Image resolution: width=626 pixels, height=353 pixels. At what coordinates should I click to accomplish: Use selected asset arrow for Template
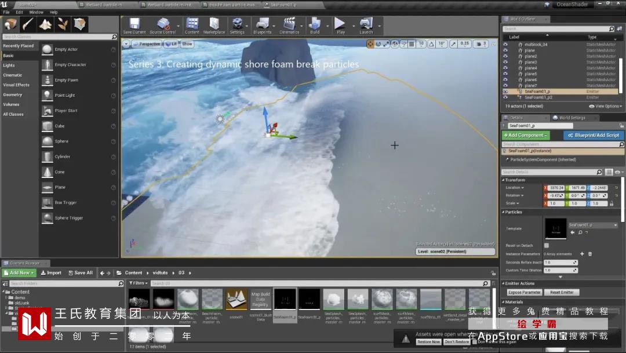tap(573, 232)
